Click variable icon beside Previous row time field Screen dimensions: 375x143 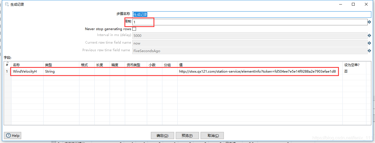(x=369, y=51)
